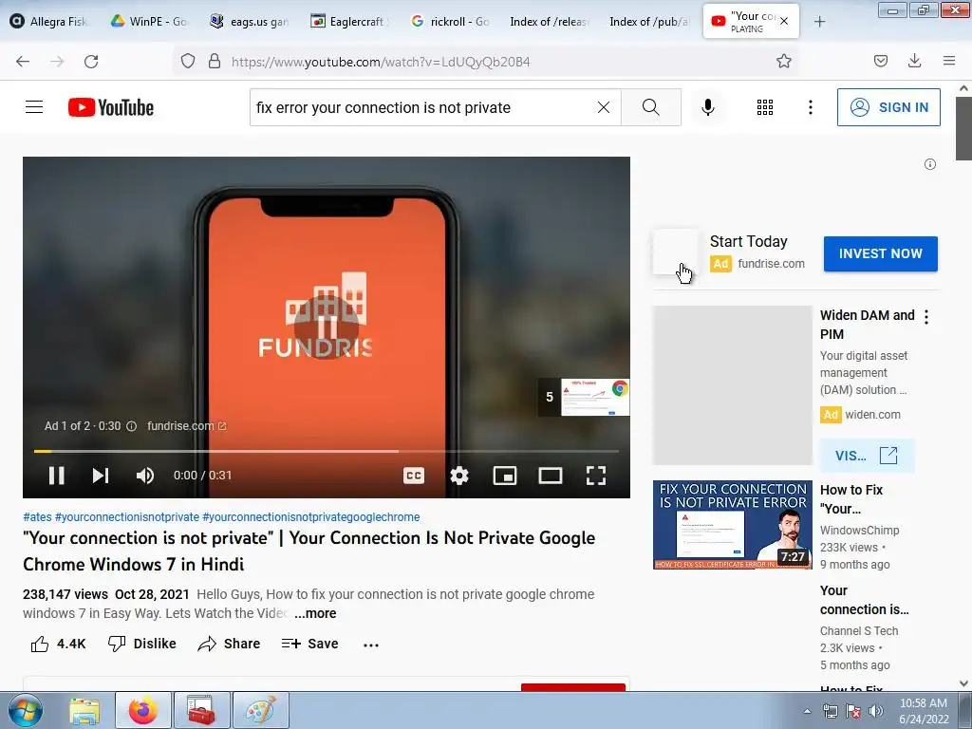
Task: Enable miniplayer mode
Action: [505, 476]
